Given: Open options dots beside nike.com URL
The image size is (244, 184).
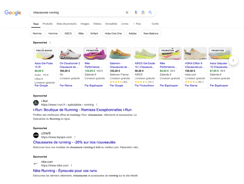Looking at the screenshot, I should pyautogui.click(x=72, y=166).
